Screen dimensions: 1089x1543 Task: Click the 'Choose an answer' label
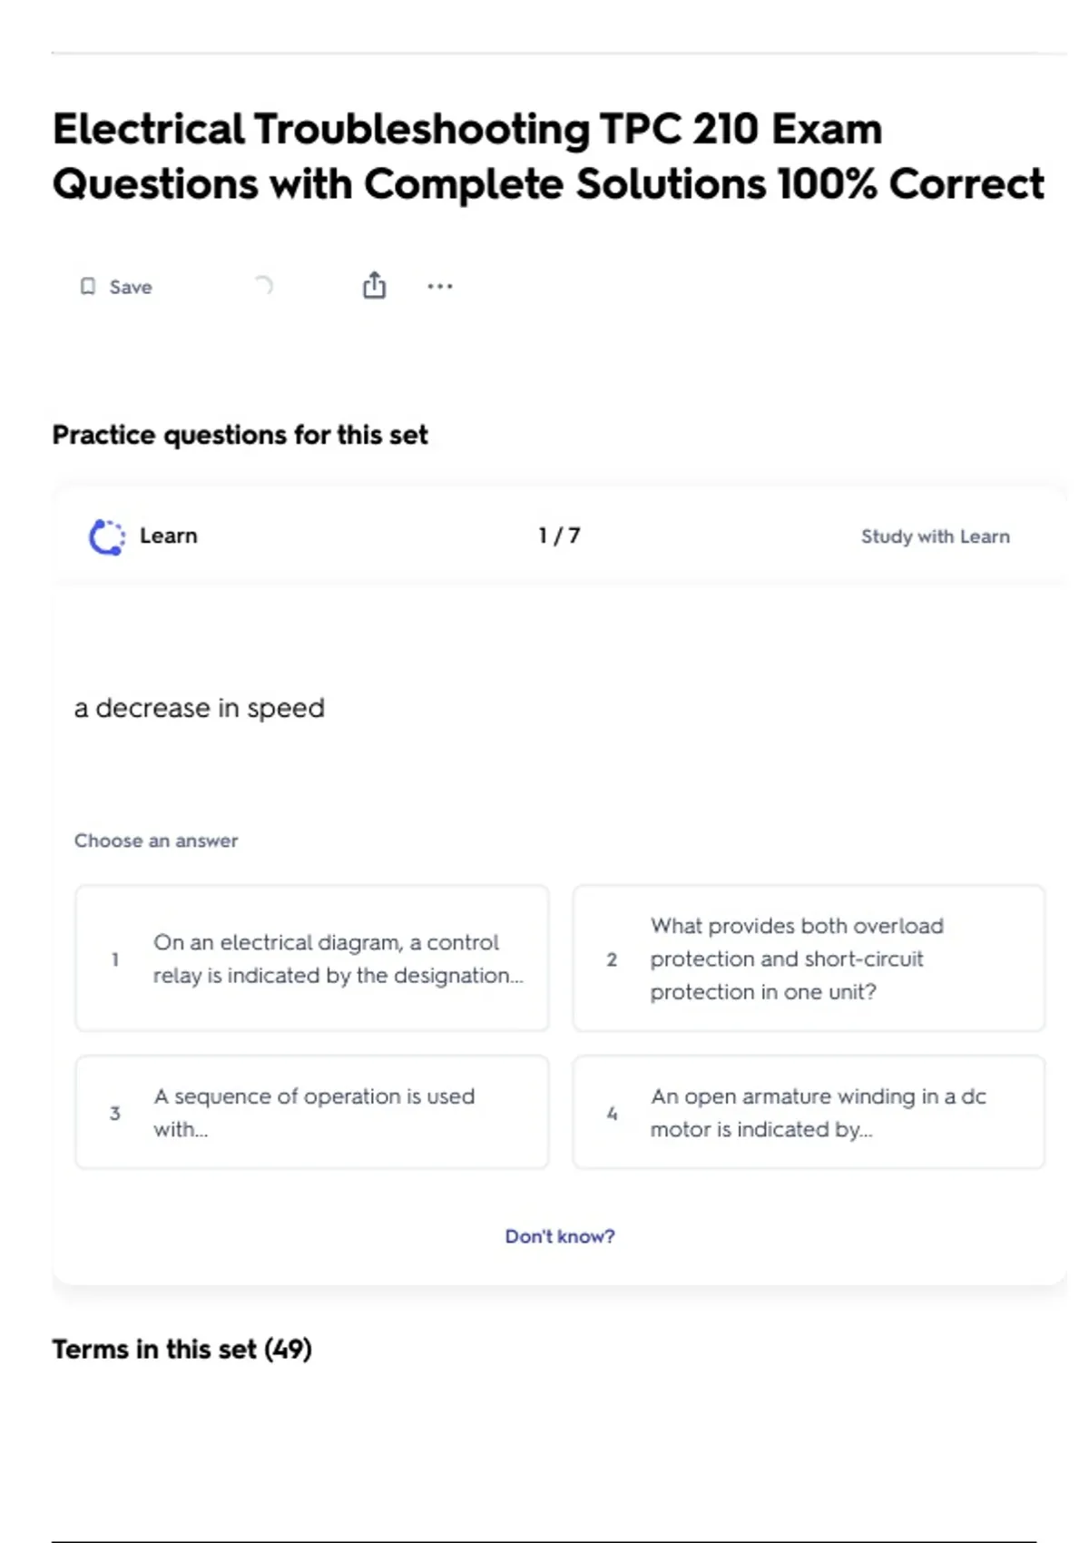[x=156, y=840]
